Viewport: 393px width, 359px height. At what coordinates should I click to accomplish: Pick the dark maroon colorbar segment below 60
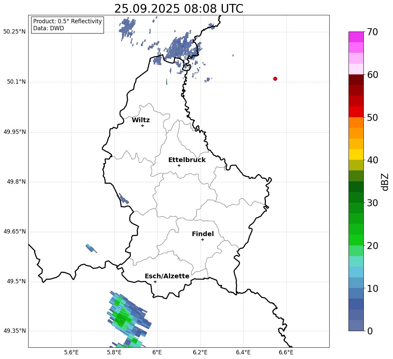pyautogui.click(x=356, y=80)
